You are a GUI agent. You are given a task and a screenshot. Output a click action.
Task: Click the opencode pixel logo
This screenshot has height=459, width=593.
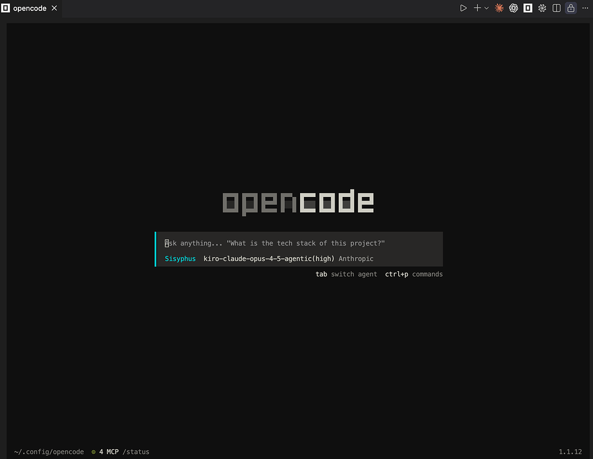click(x=298, y=202)
